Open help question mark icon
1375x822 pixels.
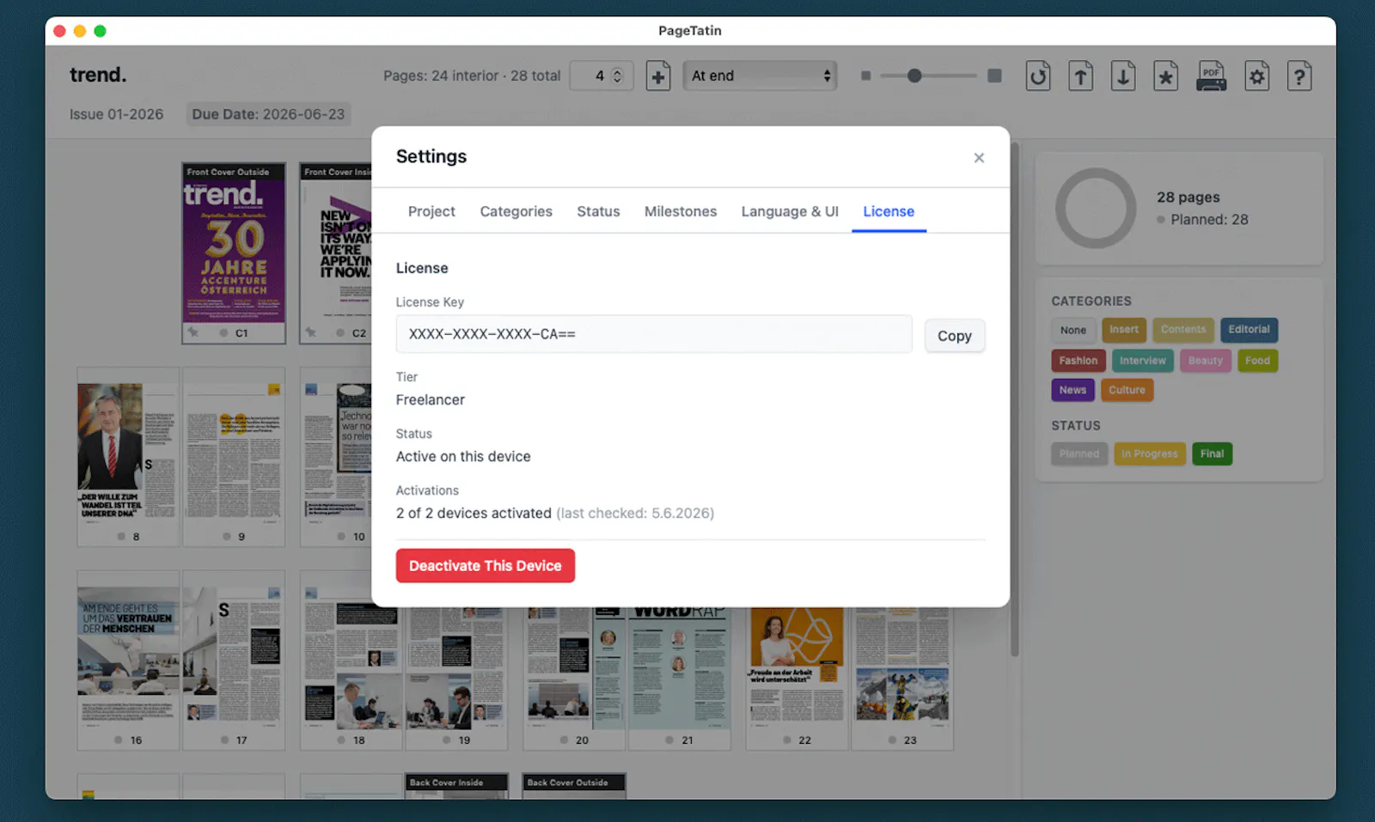1299,76
